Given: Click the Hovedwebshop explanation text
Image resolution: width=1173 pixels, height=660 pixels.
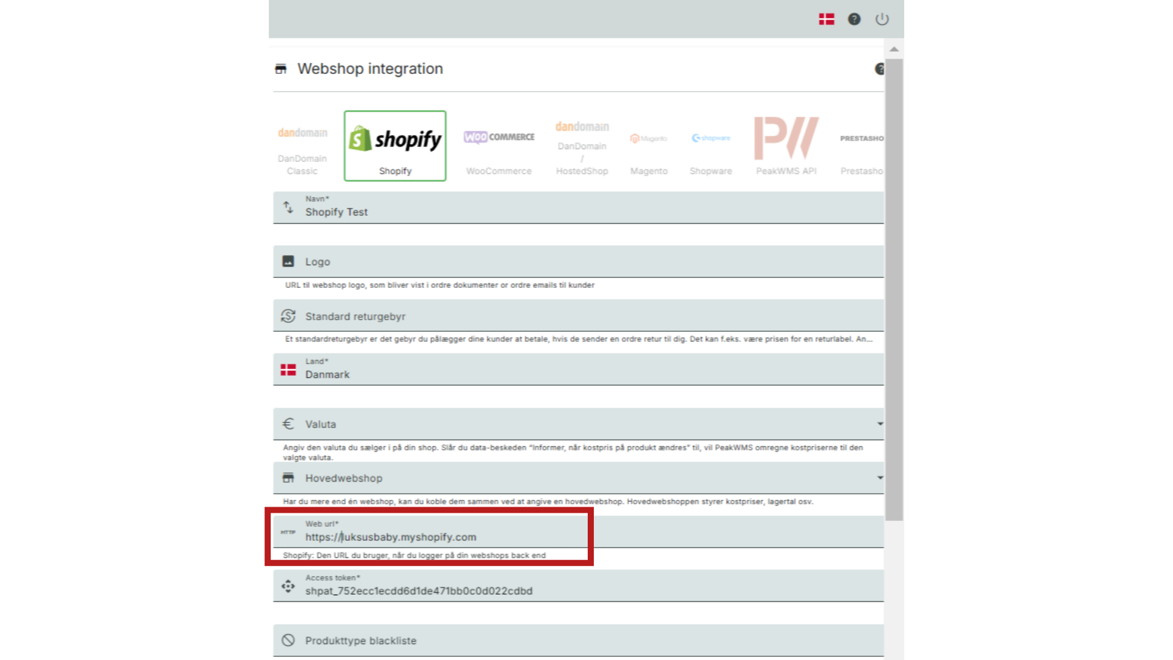Looking at the screenshot, I should (548, 501).
